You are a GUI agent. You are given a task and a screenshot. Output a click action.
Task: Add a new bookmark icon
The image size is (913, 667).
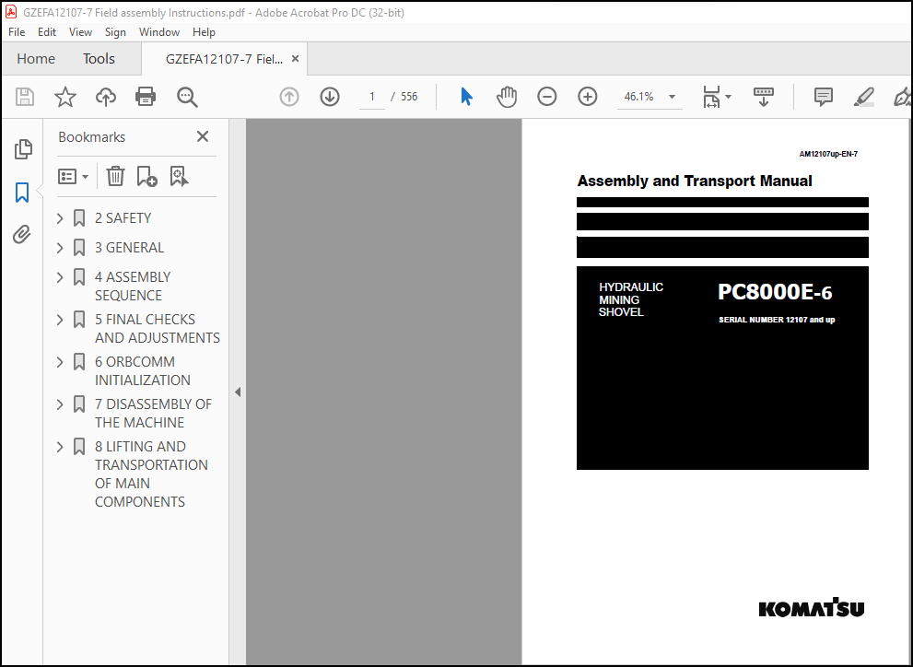(146, 176)
